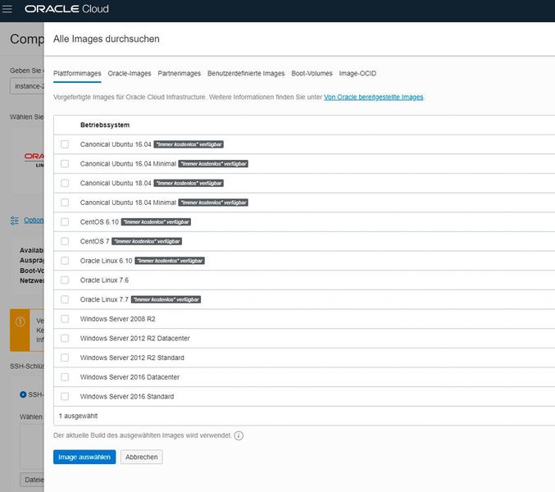Check CentOS 6.10 checkbox
Screen dimensions: 555x492
pyautogui.click(x=65, y=222)
